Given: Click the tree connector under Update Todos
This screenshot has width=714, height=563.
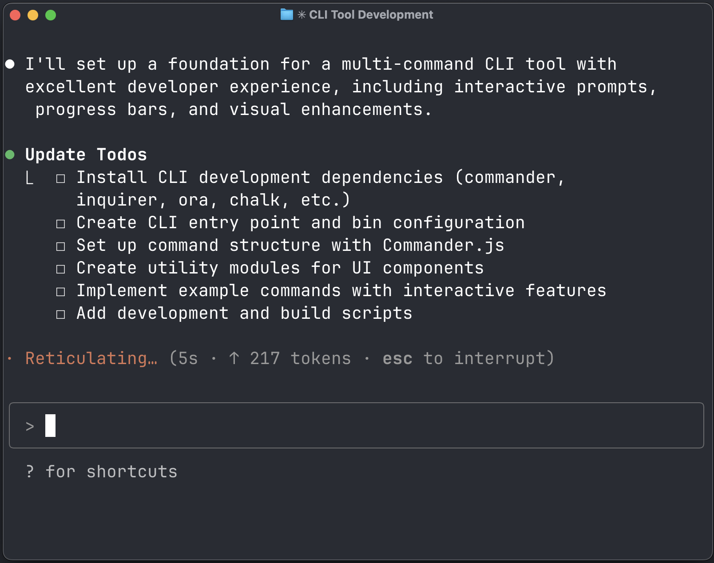Looking at the screenshot, I should [x=30, y=178].
